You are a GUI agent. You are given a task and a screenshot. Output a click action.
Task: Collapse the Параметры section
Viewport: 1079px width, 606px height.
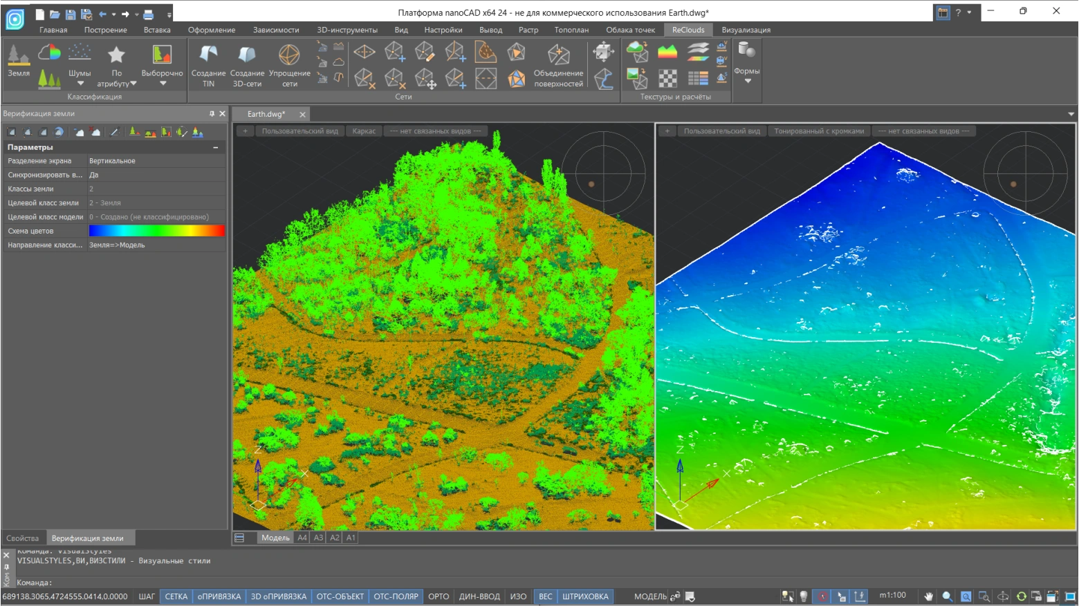pos(216,147)
